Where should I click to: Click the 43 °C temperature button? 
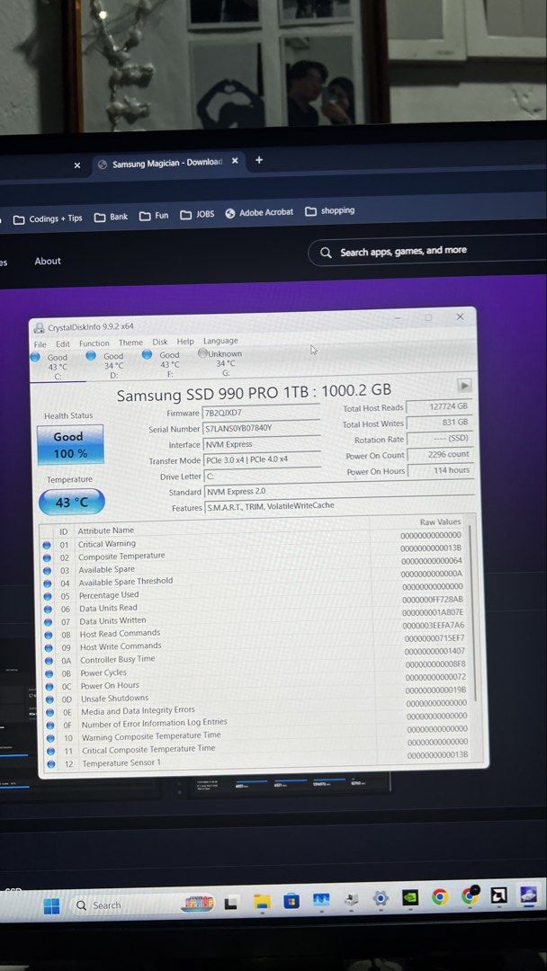72,503
